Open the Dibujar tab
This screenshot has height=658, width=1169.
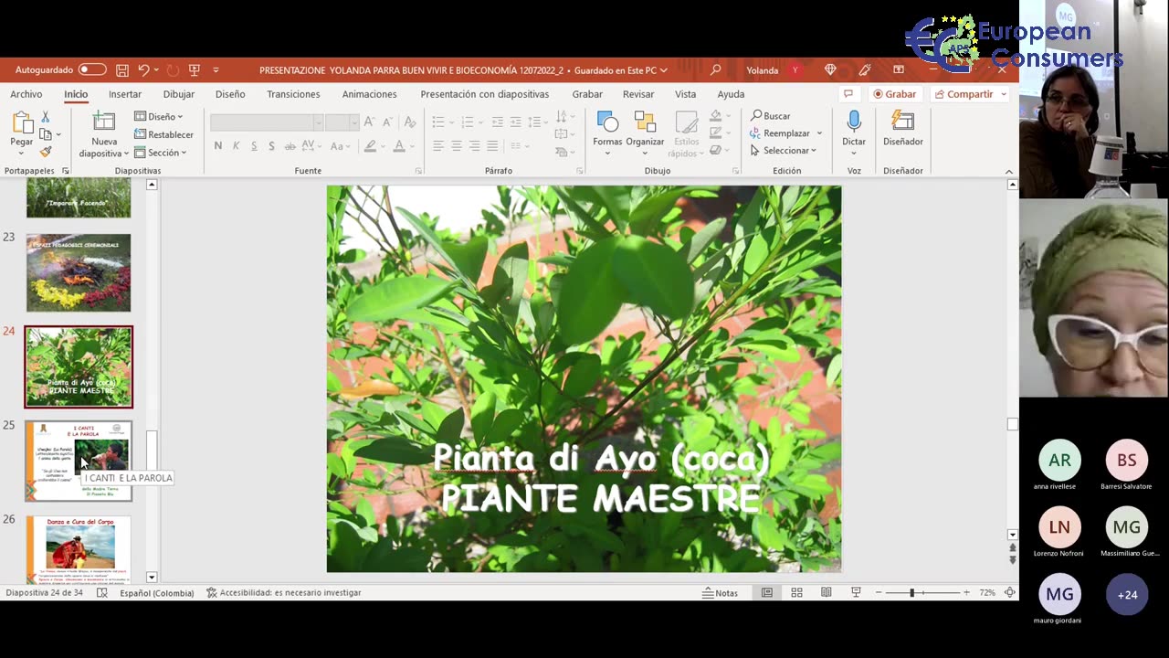point(179,94)
